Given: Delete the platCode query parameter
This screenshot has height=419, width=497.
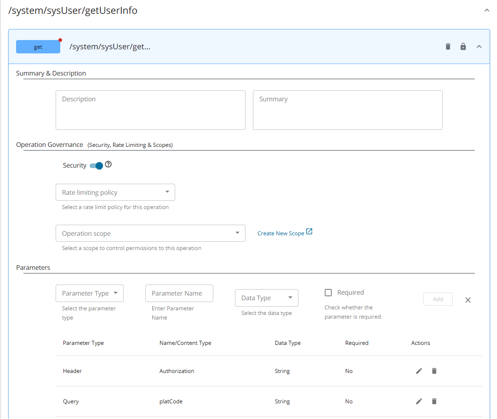Looking at the screenshot, I should [434, 401].
